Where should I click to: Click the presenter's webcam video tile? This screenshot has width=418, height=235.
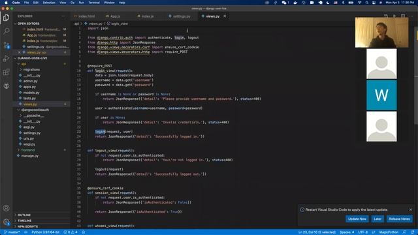click(x=381, y=33)
